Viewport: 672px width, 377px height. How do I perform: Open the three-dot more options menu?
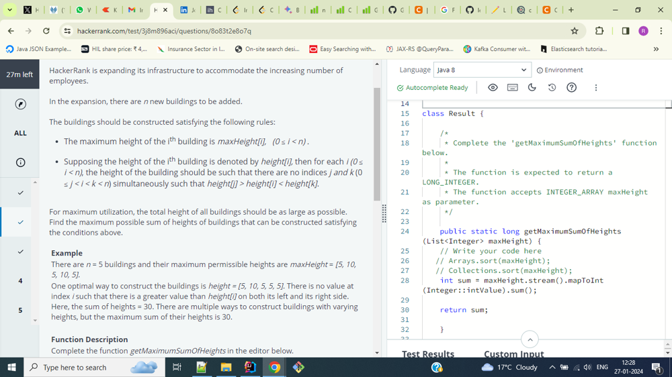[595, 88]
